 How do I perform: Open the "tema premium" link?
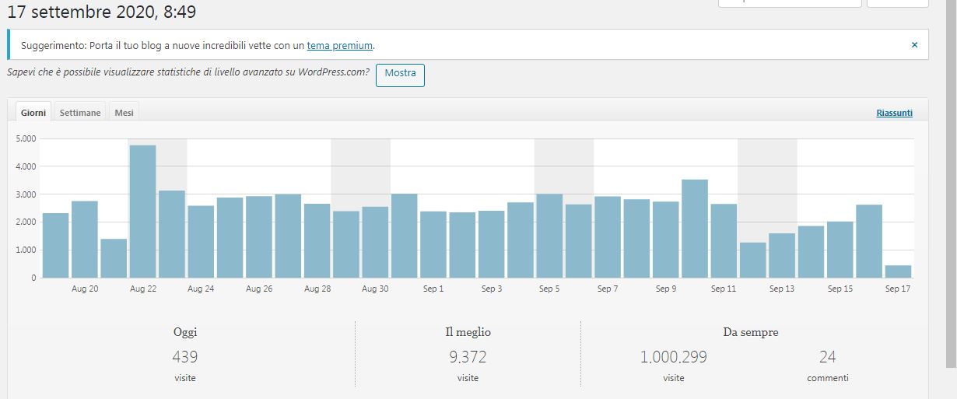340,46
